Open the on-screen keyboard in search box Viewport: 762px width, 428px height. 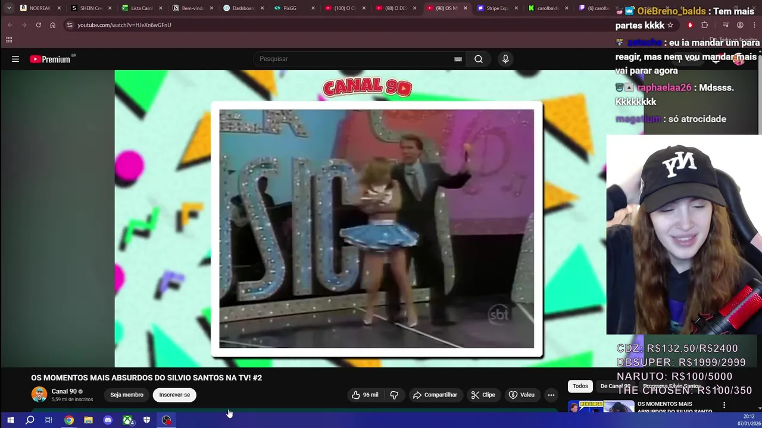coord(458,59)
